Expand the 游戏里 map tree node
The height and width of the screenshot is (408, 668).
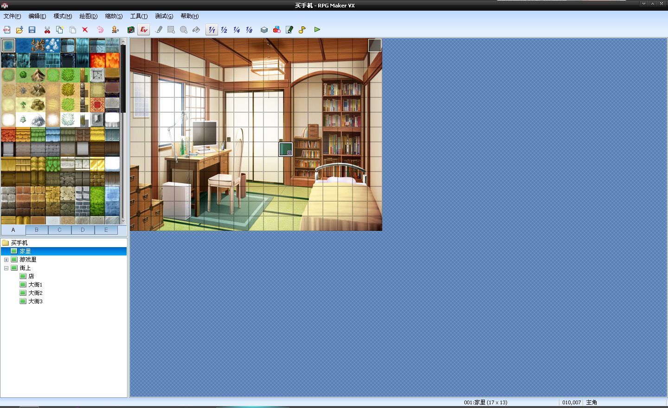pyautogui.click(x=6, y=260)
